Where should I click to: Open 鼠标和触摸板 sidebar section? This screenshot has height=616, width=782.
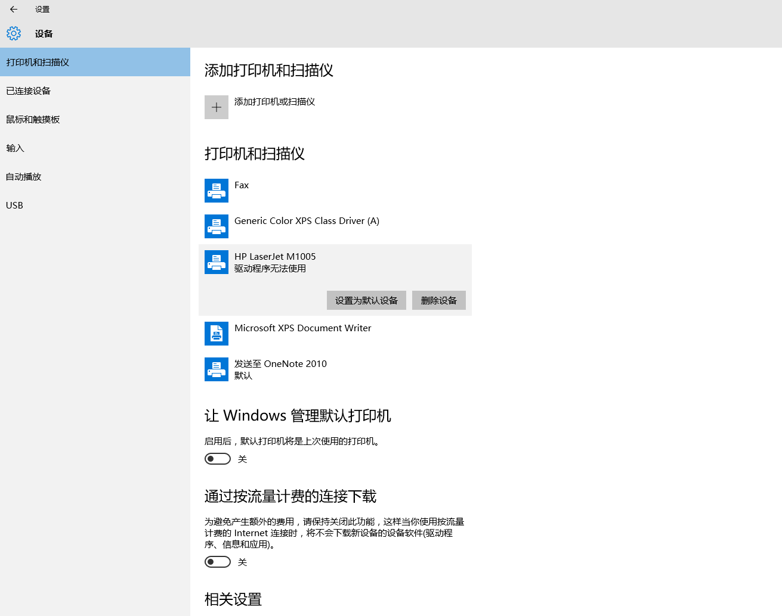pos(95,119)
